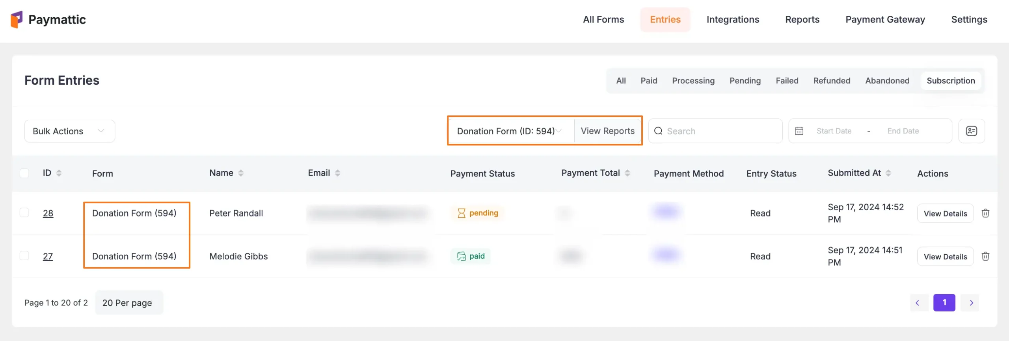The width and height of the screenshot is (1009, 341).
Task: Focus the Search input field
Action: pyautogui.click(x=715, y=131)
